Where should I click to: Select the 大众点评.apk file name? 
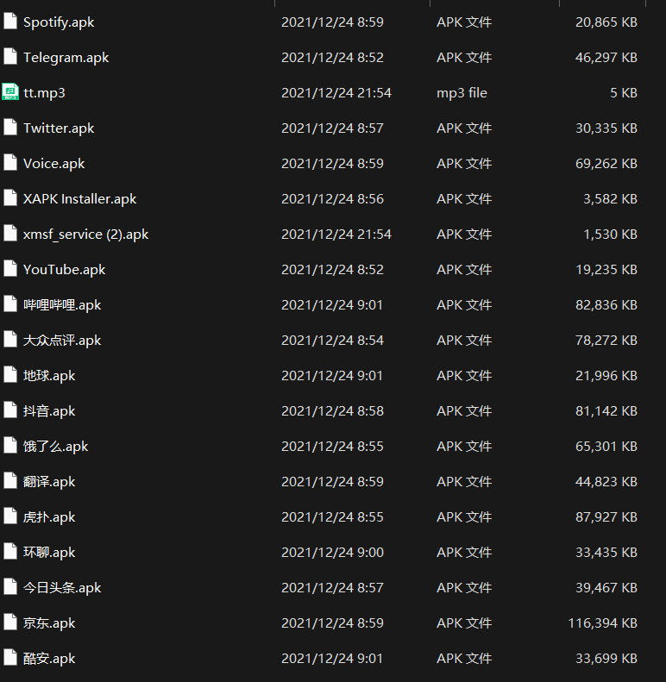[x=62, y=340]
